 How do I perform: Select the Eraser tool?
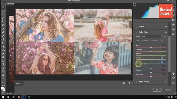(3, 46)
